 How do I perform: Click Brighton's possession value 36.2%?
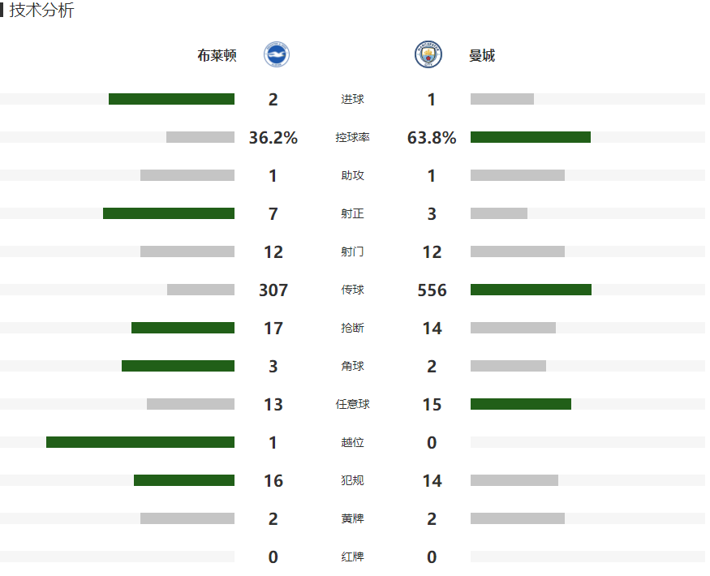pos(273,138)
